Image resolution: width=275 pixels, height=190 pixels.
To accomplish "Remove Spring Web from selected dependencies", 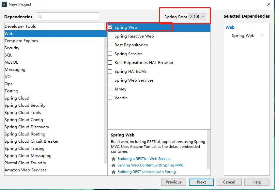I will point(262,35).
